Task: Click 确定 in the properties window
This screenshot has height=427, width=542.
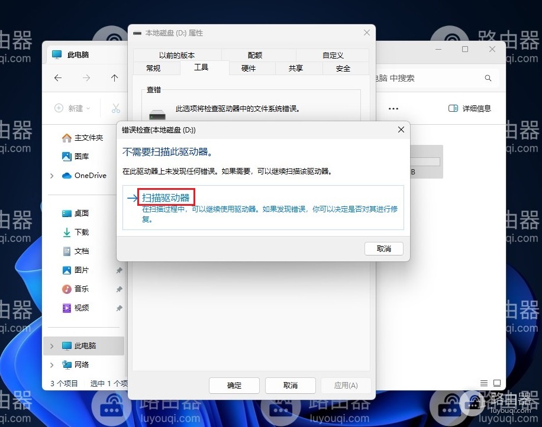Action: [234, 385]
